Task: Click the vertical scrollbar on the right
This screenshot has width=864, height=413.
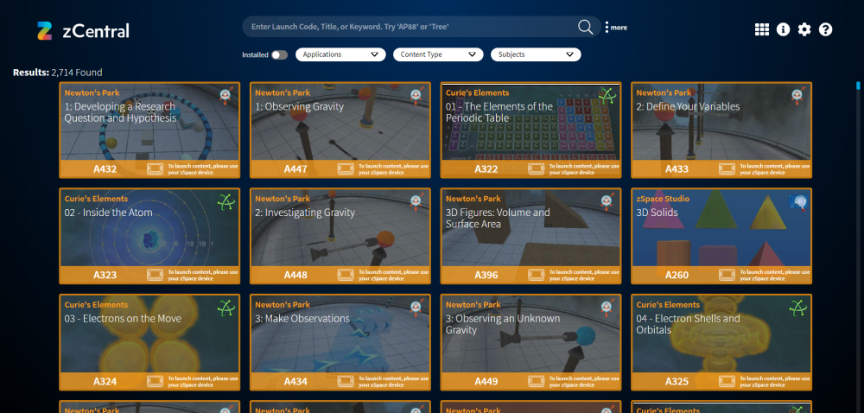Action: coord(858,86)
